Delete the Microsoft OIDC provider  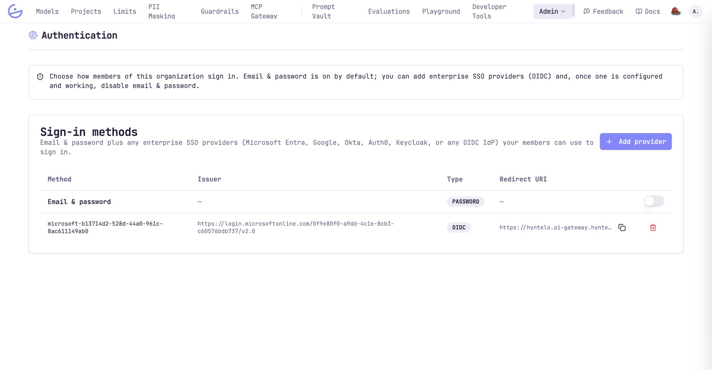pos(653,228)
